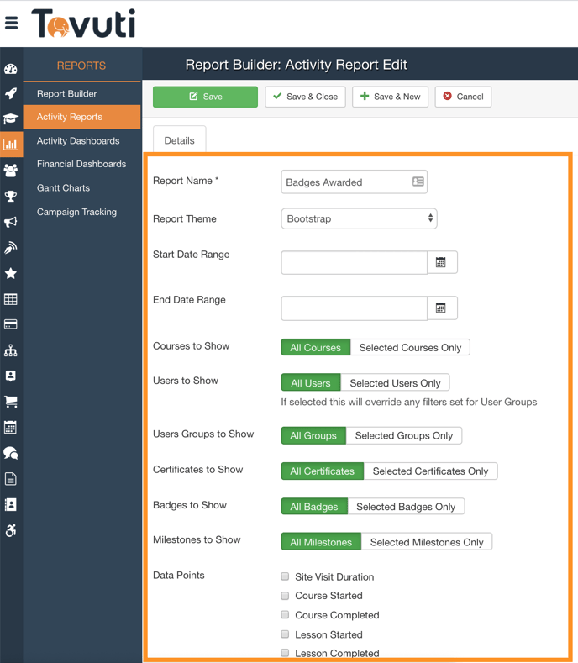Check the Course Completed checkbox
Image resolution: width=578 pixels, height=663 pixels.
click(285, 614)
